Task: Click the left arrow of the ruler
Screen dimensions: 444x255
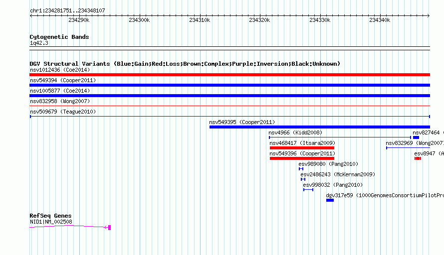Action: [x=31, y=16]
